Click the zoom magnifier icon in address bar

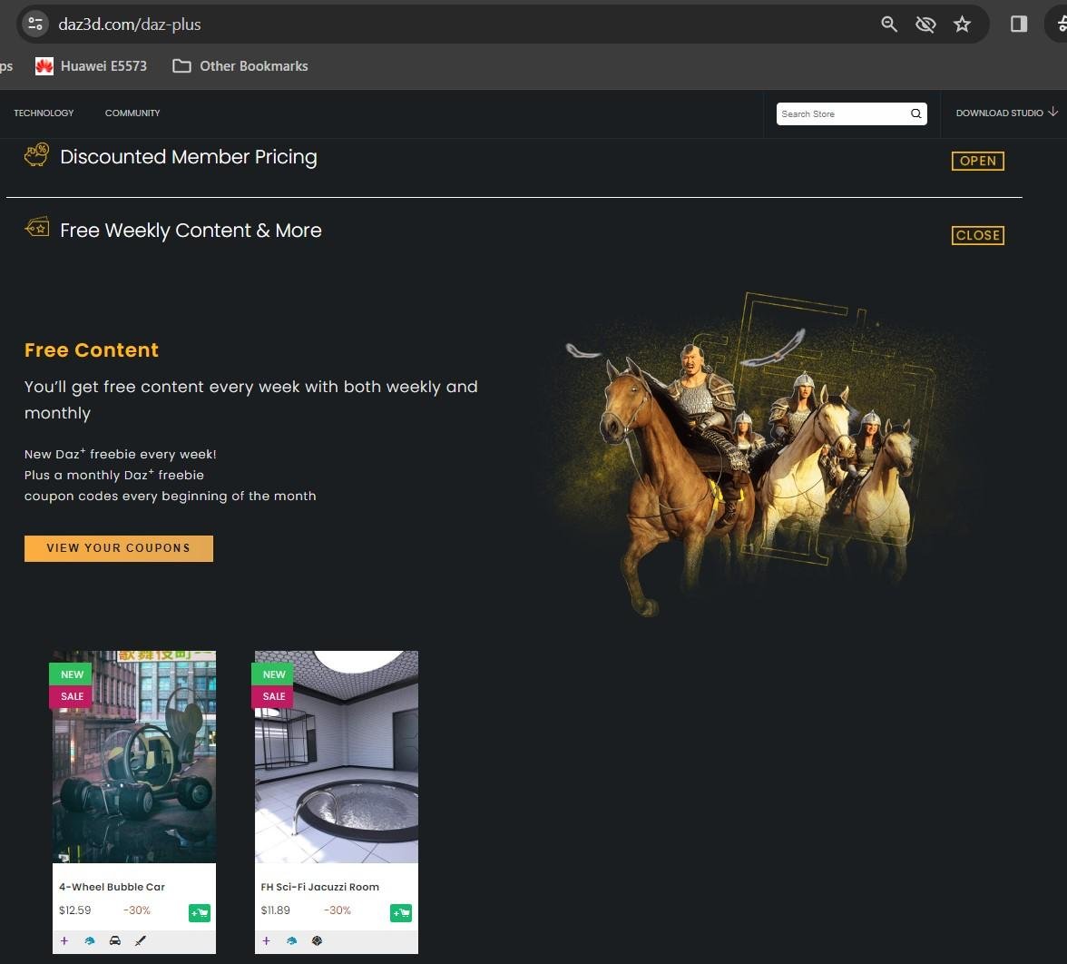pyautogui.click(x=889, y=25)
